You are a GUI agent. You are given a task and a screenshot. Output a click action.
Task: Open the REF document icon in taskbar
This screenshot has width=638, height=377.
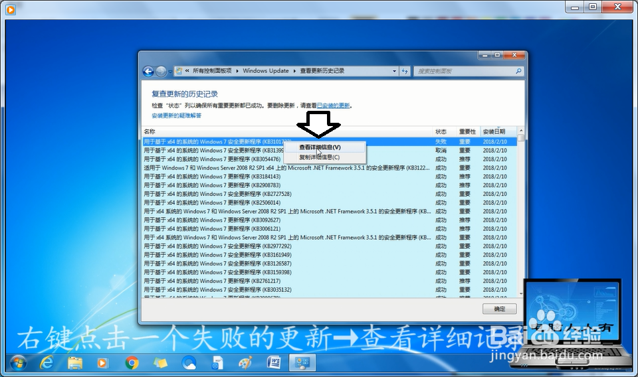pos(217,362)
